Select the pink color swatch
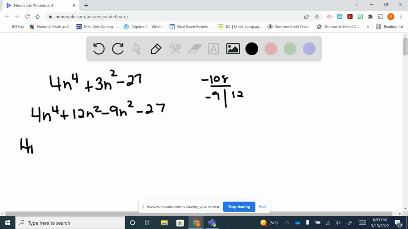Viewport: 408px width, 229px height. tap(271, 49)
